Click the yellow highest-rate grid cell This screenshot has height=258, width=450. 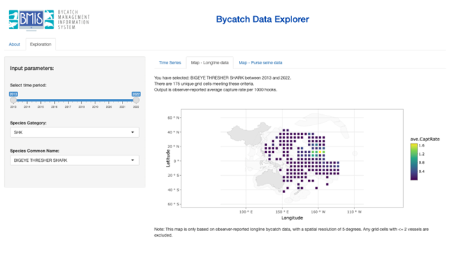(320, 151)
